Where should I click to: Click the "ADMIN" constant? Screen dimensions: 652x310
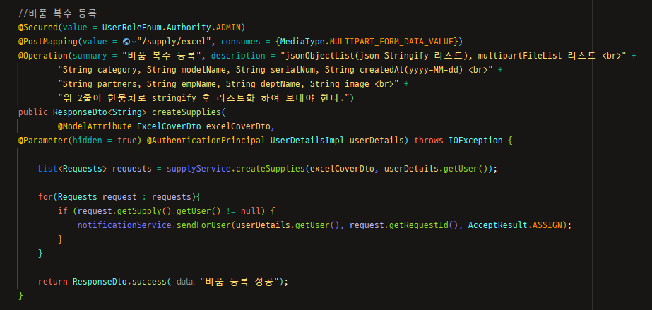(229, 28)
